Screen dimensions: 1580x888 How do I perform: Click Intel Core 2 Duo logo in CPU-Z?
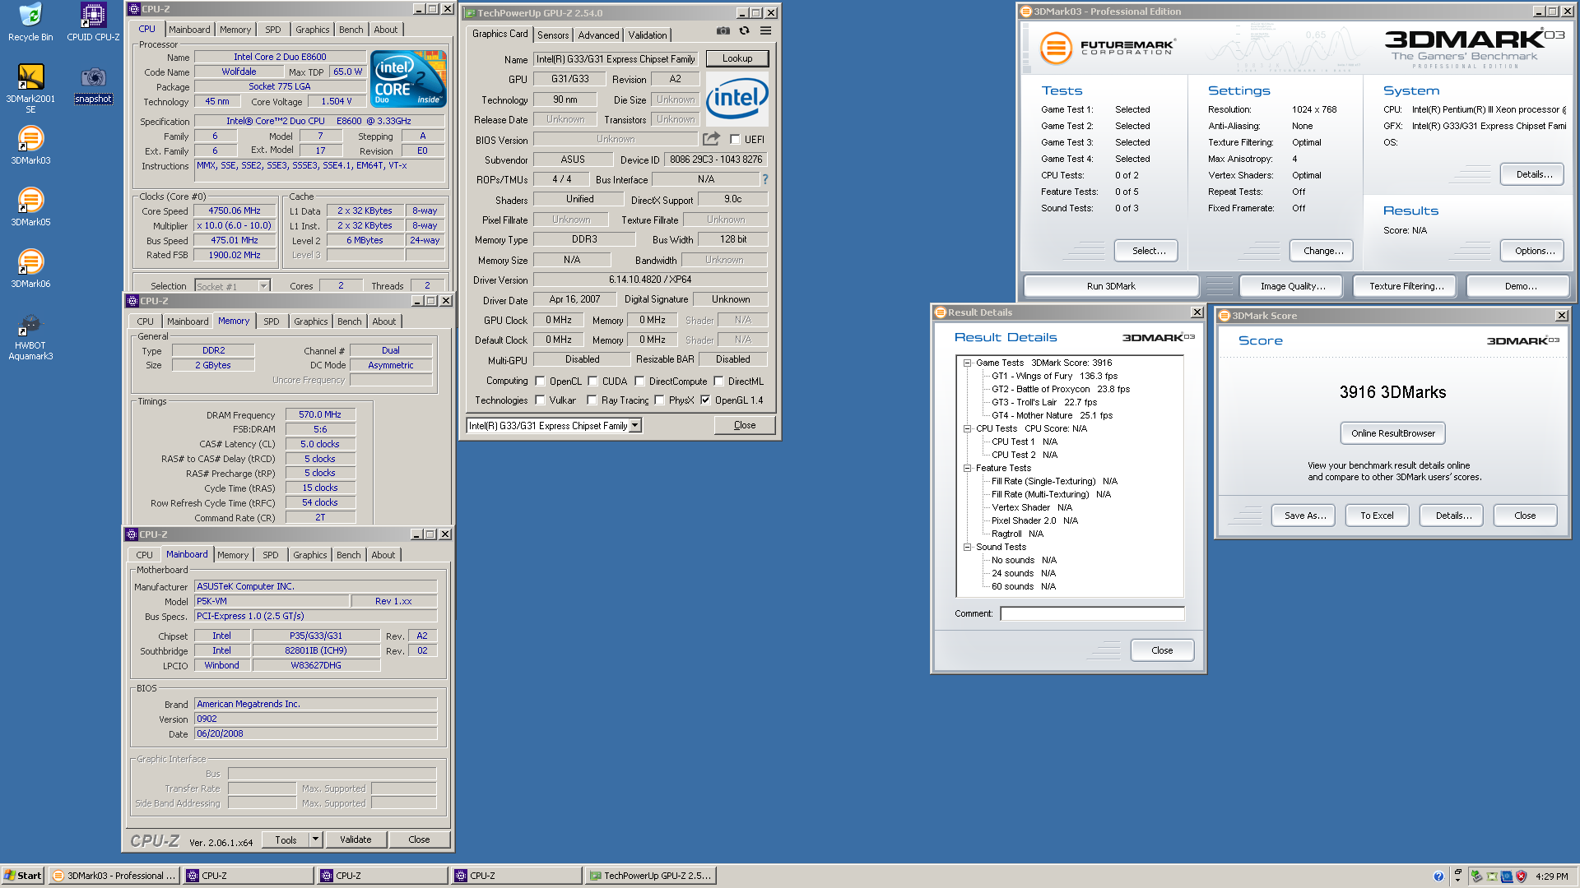click(408, 79)
